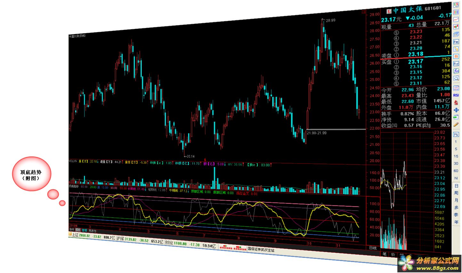Click 国信证券武汉主站 server label
This screenshot has height=273, width=462.
261,250
